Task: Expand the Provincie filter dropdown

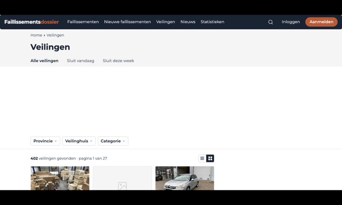Action: (x=45, y=141)
